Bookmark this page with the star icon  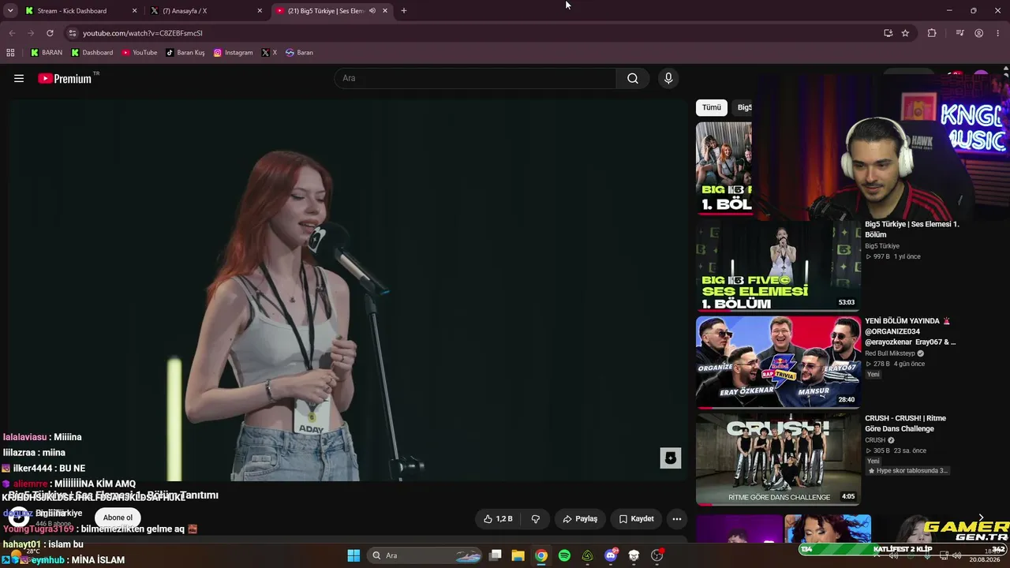pos(905,33)
